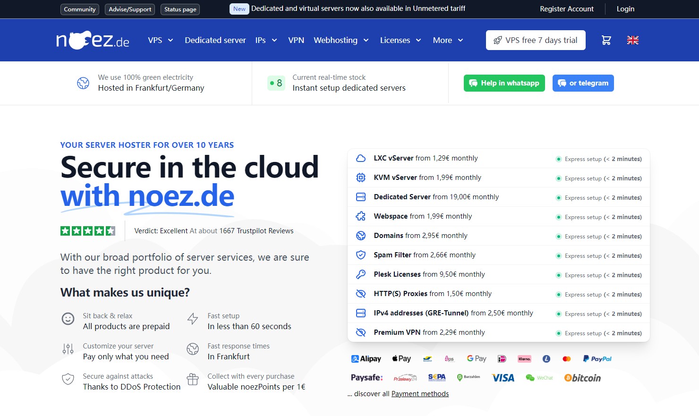Select LXC vServer from 1,29€ monthly
The height and width of the screenshot is (416, 699).
(x=426, y=158)
